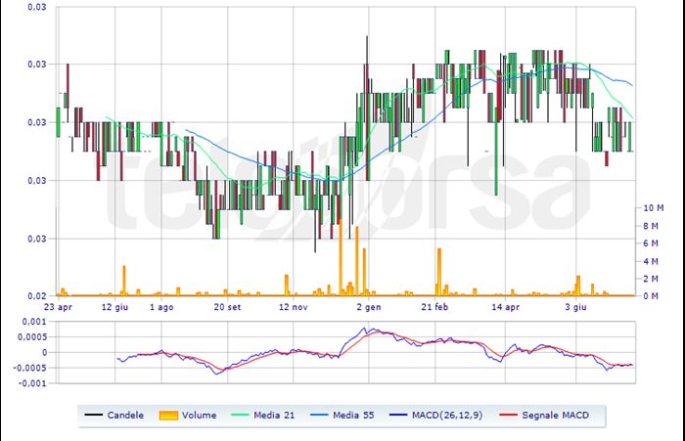The width and height of the screenshot is (685, 441).
Task: Click the 6 M volume axis label
Action: [651, 243]
